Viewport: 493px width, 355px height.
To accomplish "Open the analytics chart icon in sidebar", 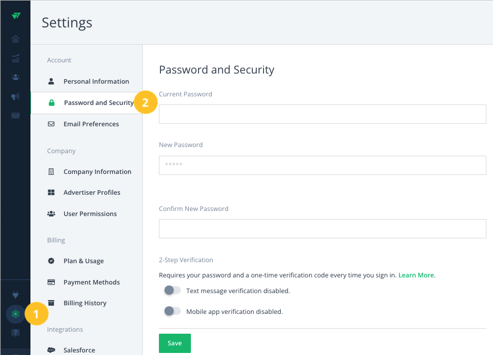I will click(x=15, y=58).
